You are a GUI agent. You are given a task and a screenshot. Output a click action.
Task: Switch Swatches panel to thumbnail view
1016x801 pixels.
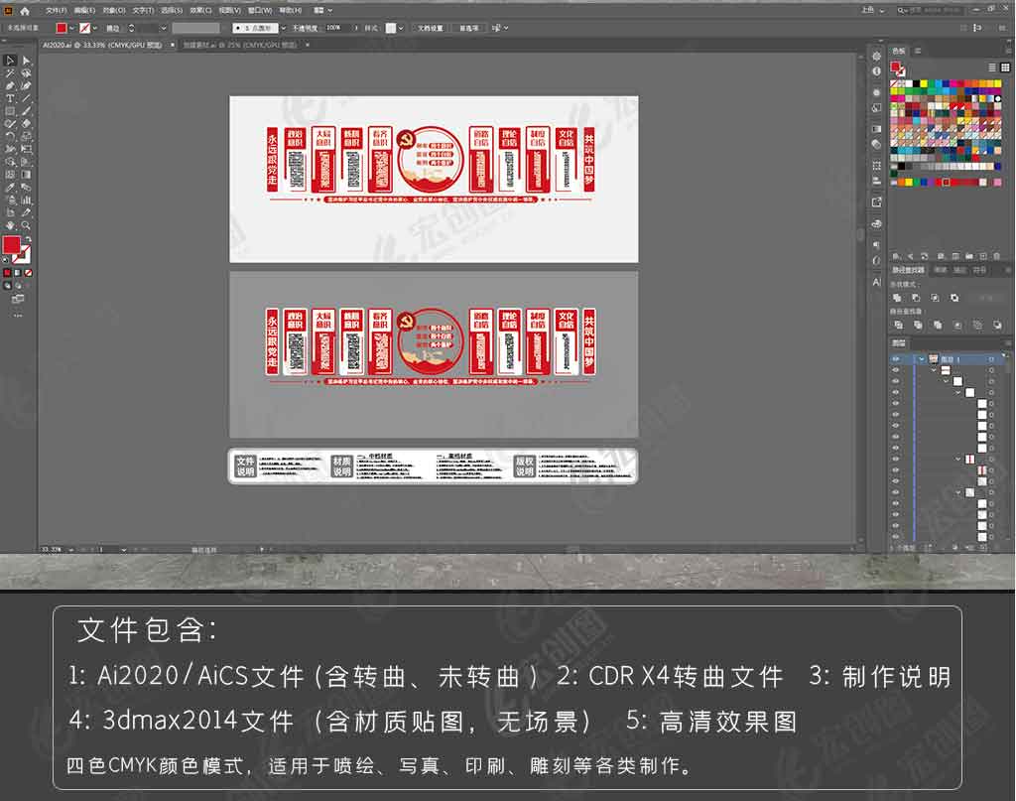(1005, 67)
